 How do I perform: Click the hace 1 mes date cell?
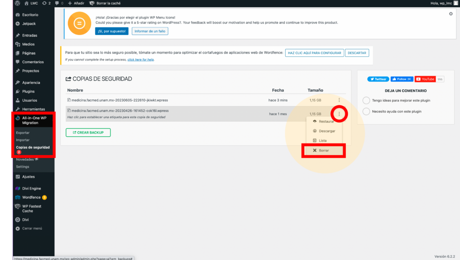278,114
